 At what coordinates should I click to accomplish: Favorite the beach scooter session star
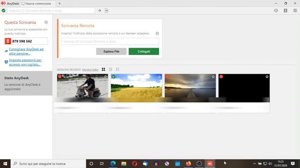tap(105, 77)
